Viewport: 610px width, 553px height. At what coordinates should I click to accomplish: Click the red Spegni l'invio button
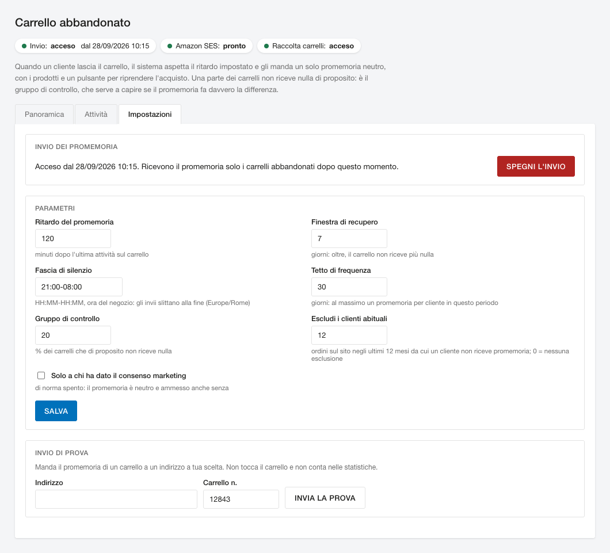[536, 166]
